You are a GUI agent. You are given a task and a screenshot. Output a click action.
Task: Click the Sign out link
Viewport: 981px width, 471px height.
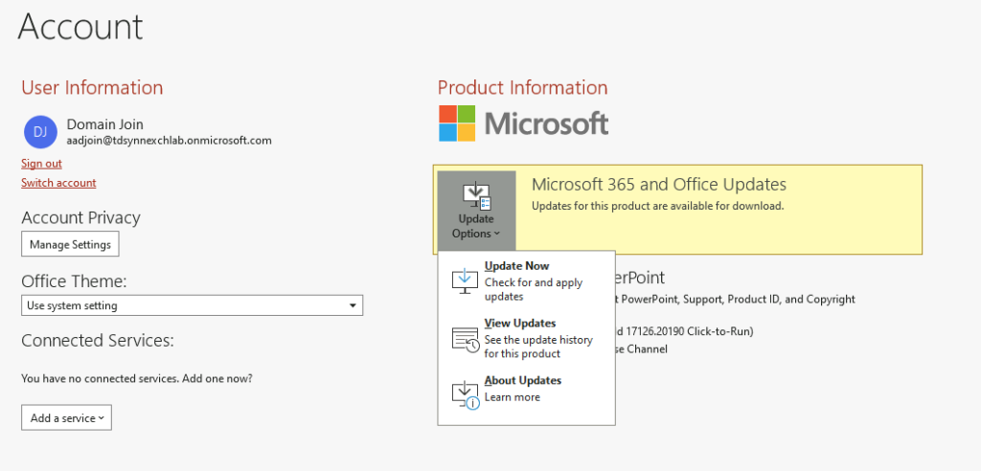click(x=41, y=164)
